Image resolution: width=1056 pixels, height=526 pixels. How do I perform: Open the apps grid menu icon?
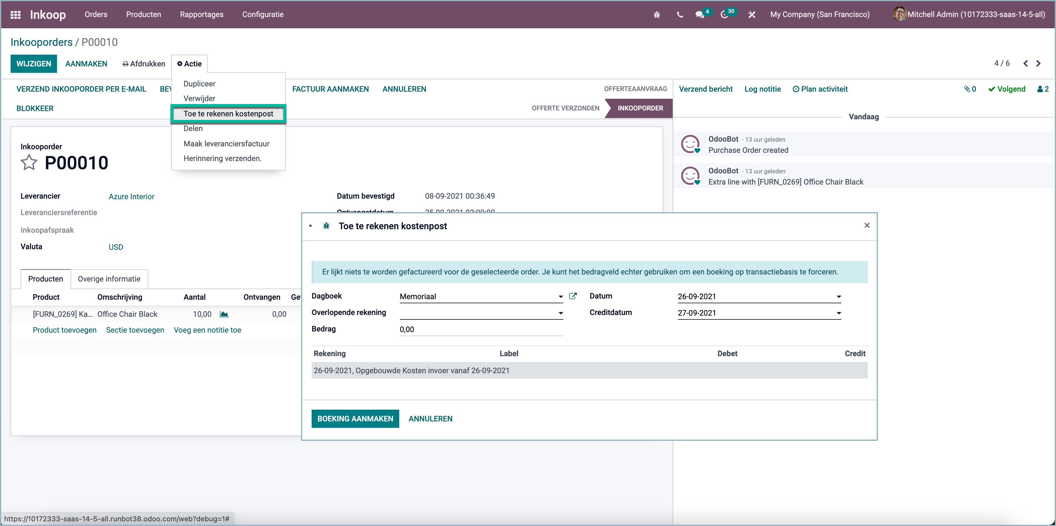16,15
